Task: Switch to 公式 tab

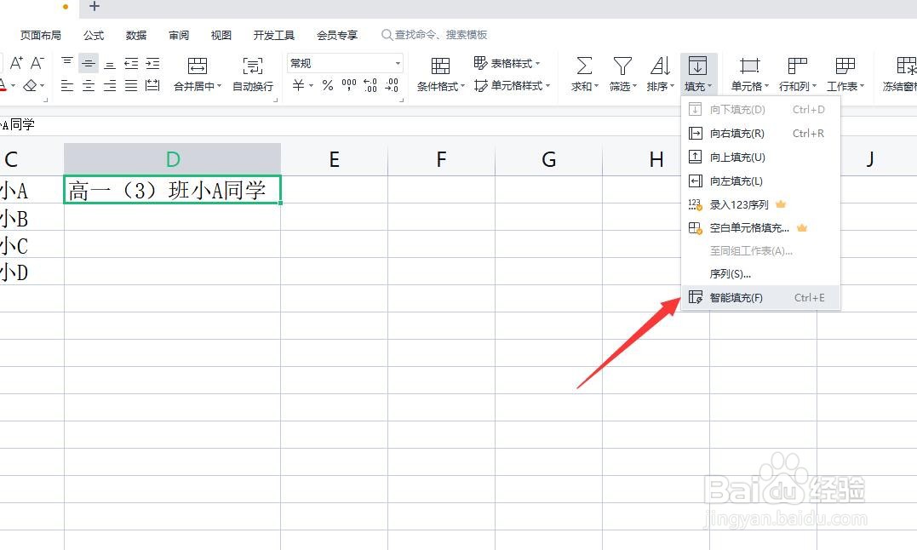Action: pyautogui.click(x=94, y=35)
